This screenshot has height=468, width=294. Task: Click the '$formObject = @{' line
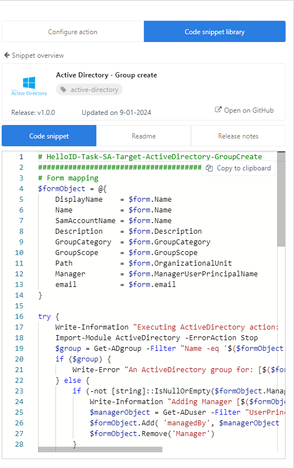(x=72, y=189)
